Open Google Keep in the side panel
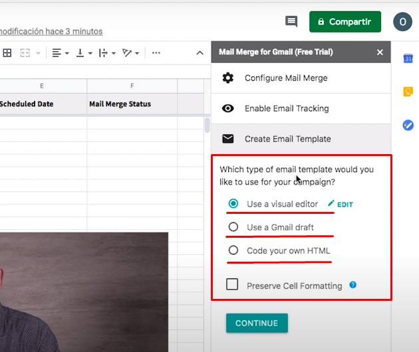Screen dimensions: 419x352 (x=408, y=92)
